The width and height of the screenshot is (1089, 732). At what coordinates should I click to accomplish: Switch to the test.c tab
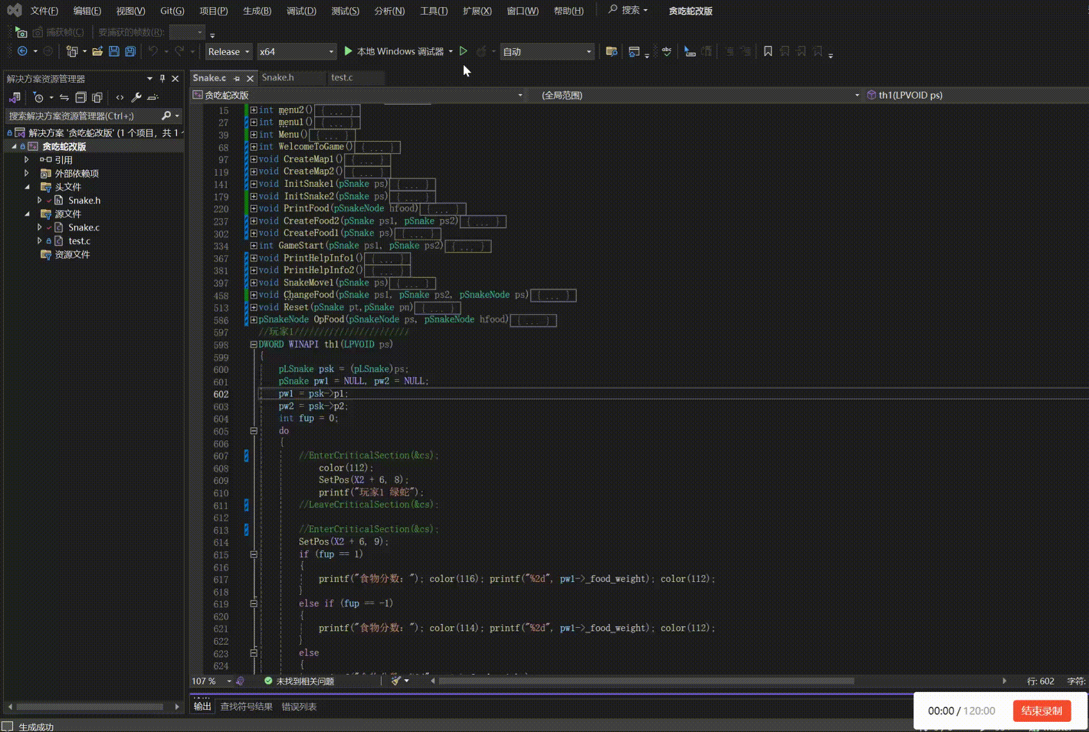342,78
